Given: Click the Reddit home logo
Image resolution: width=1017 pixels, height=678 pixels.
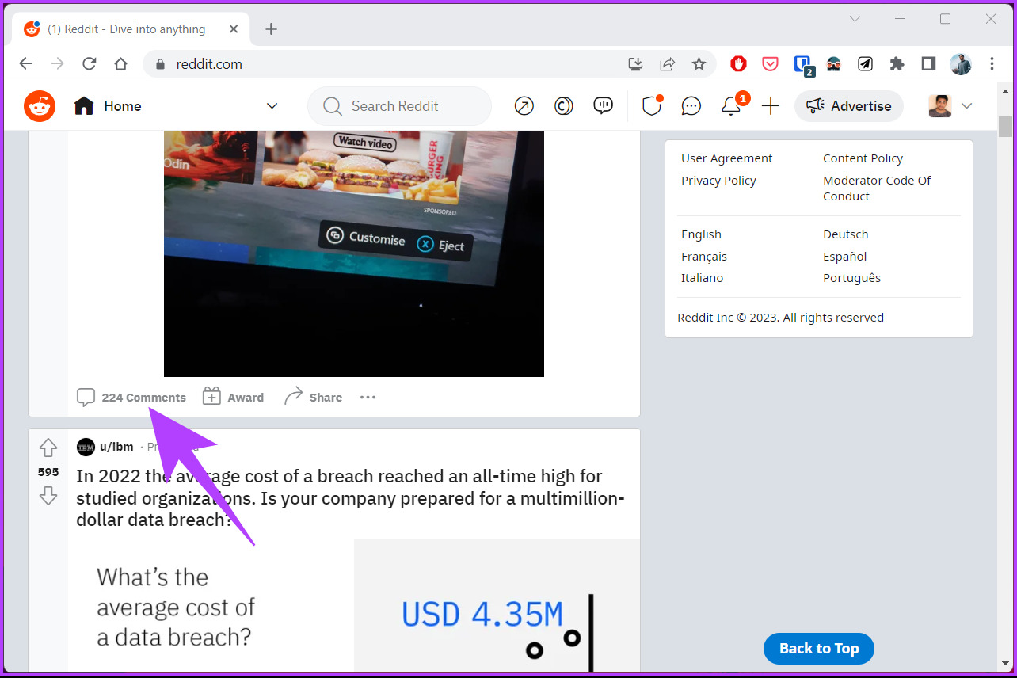Looking at the screenshot, I should [x=39, y=105].
